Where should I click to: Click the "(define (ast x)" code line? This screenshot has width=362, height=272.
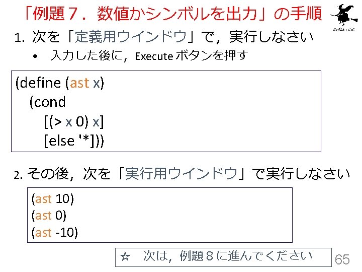59,83
